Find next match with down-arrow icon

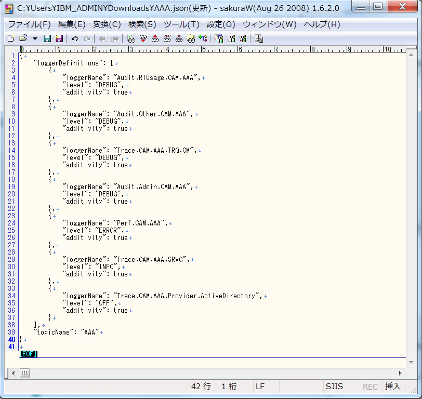(143, 39)
